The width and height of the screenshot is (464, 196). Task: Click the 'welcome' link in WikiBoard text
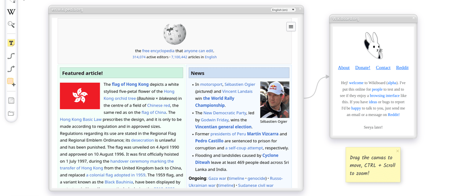[356, 83]
